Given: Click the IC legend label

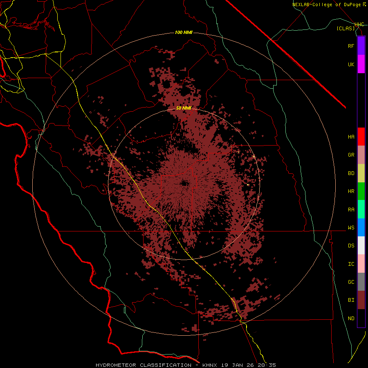Looking at the screenshot, I should click(351, 264).
